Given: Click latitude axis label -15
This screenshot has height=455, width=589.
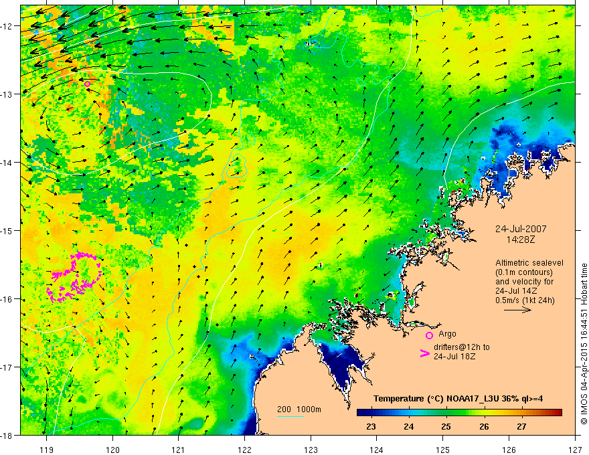Looking at the screenshot, I should 7,230.
